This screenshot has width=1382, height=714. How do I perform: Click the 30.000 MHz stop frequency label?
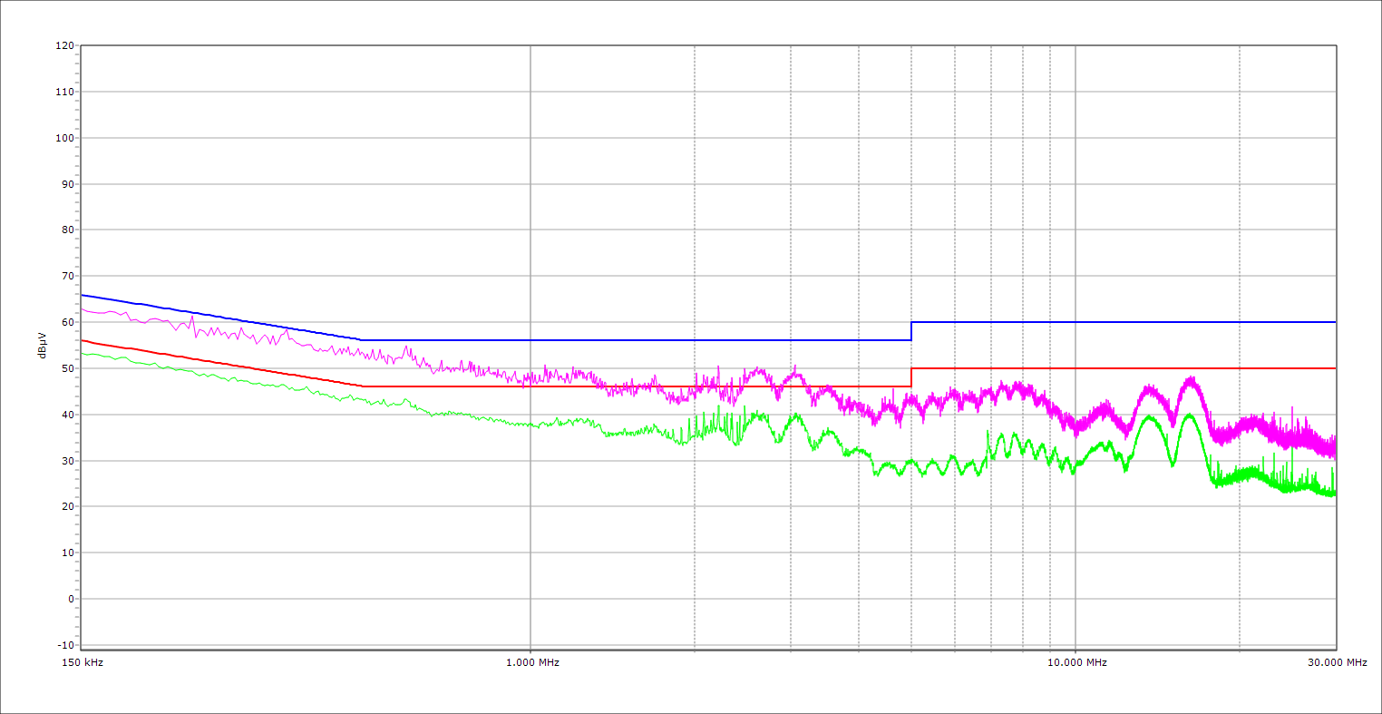tap(1337, 663)
